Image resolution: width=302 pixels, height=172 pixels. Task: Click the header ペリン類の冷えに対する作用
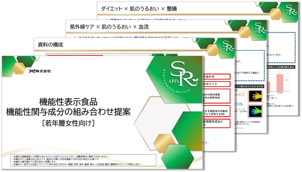pos(249,86)
